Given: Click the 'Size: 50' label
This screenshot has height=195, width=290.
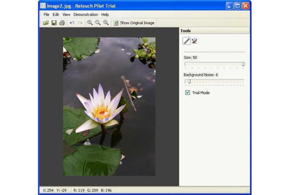Looking at the screenshot, I should pos(190,57).
